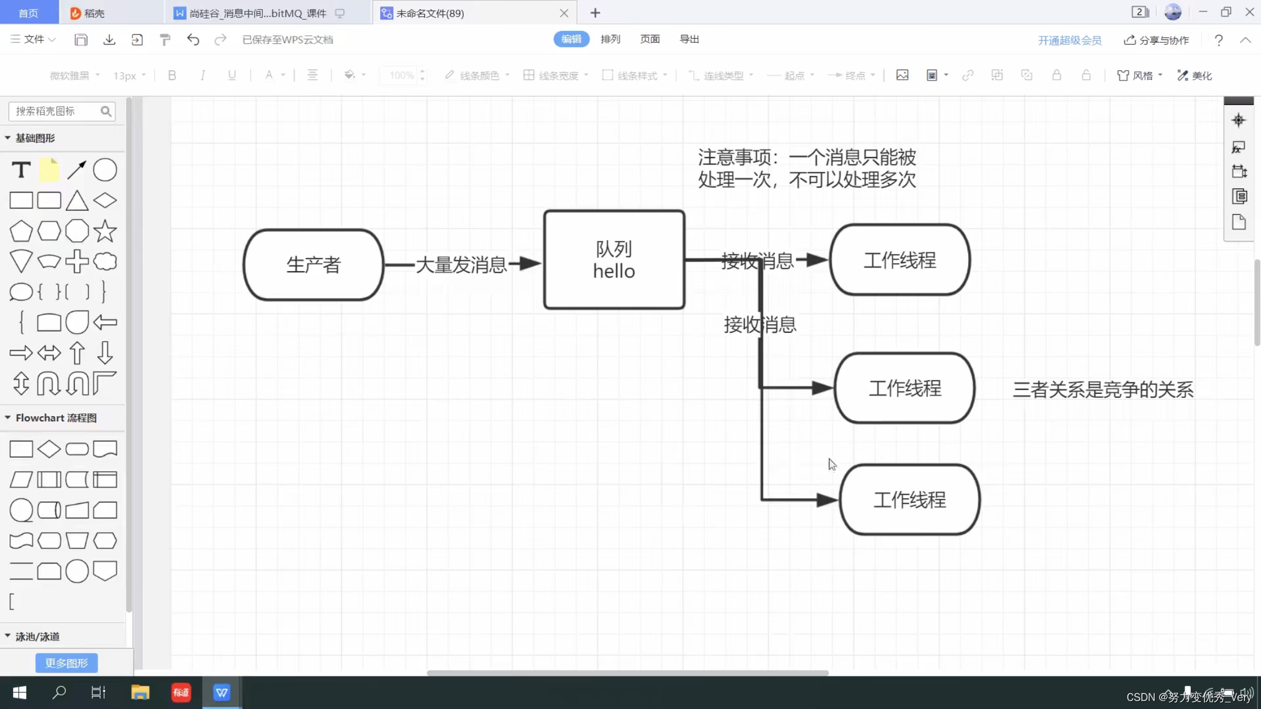
Task: Select the Text shape tool
Action: point(21,170)
